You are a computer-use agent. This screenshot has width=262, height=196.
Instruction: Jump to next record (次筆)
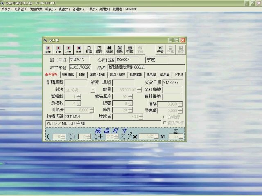pos(68,49)
